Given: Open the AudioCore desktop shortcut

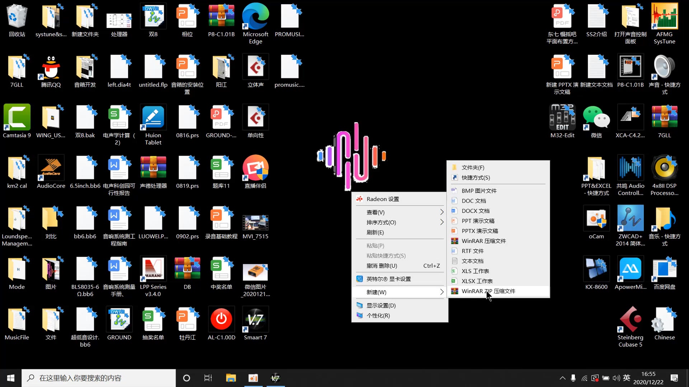Looking at the screenshot, I should [51, 168].
